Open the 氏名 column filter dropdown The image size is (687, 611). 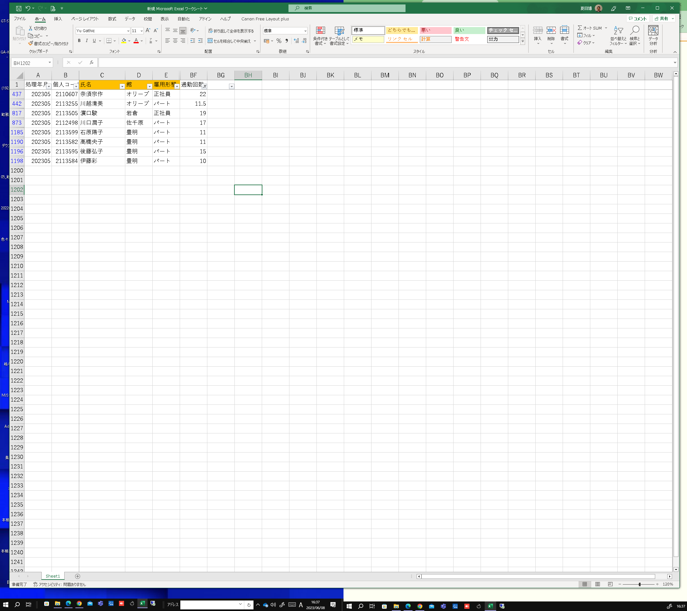pos(122,87)
